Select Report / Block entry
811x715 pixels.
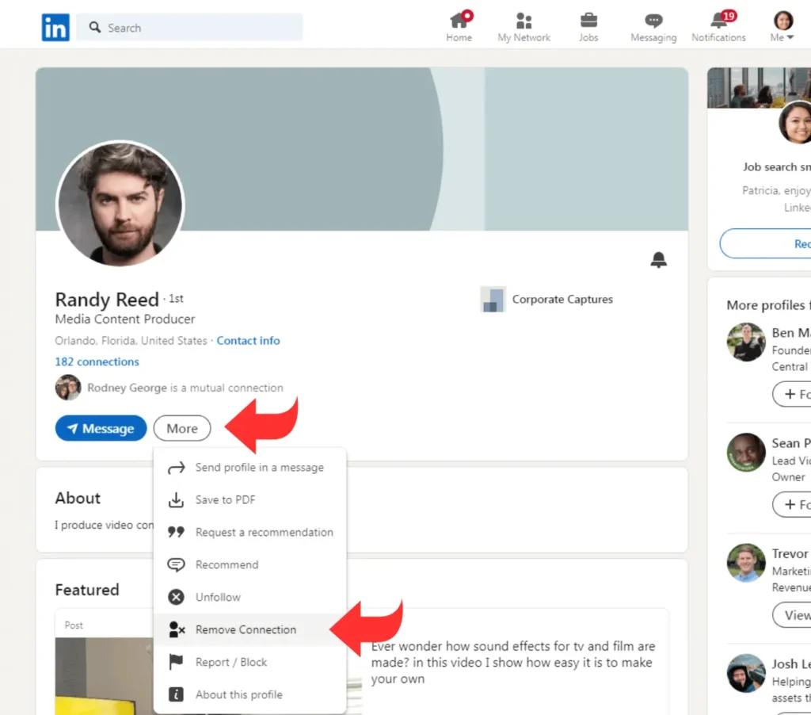click(249, 662)
